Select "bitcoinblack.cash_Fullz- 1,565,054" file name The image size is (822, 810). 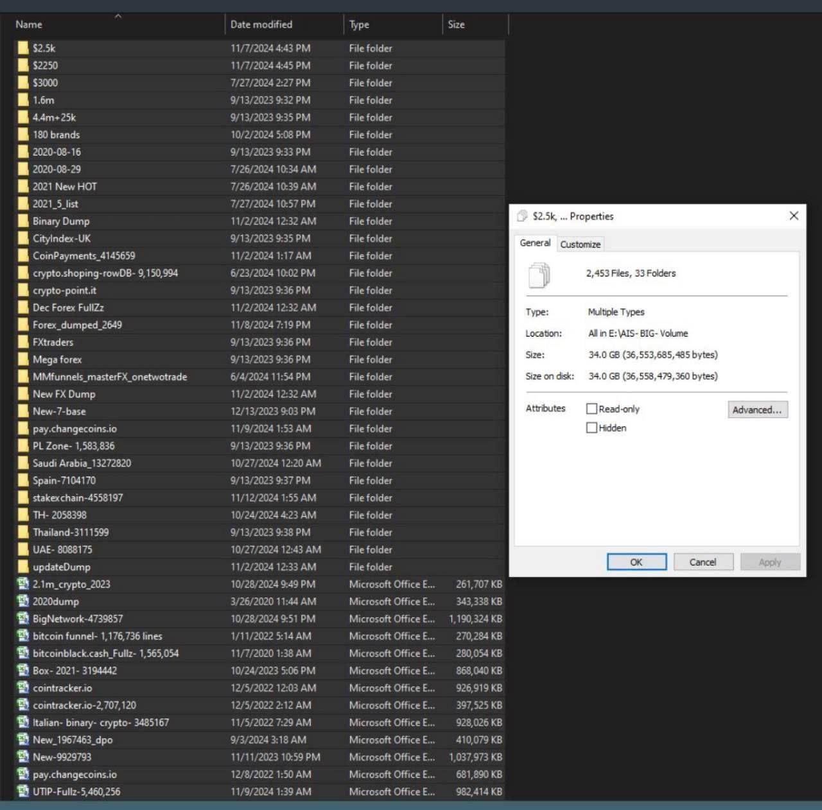[x=106, y=653]
